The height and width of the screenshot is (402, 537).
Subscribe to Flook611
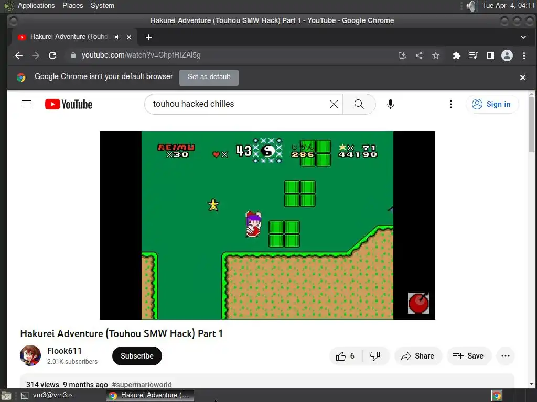137,356
